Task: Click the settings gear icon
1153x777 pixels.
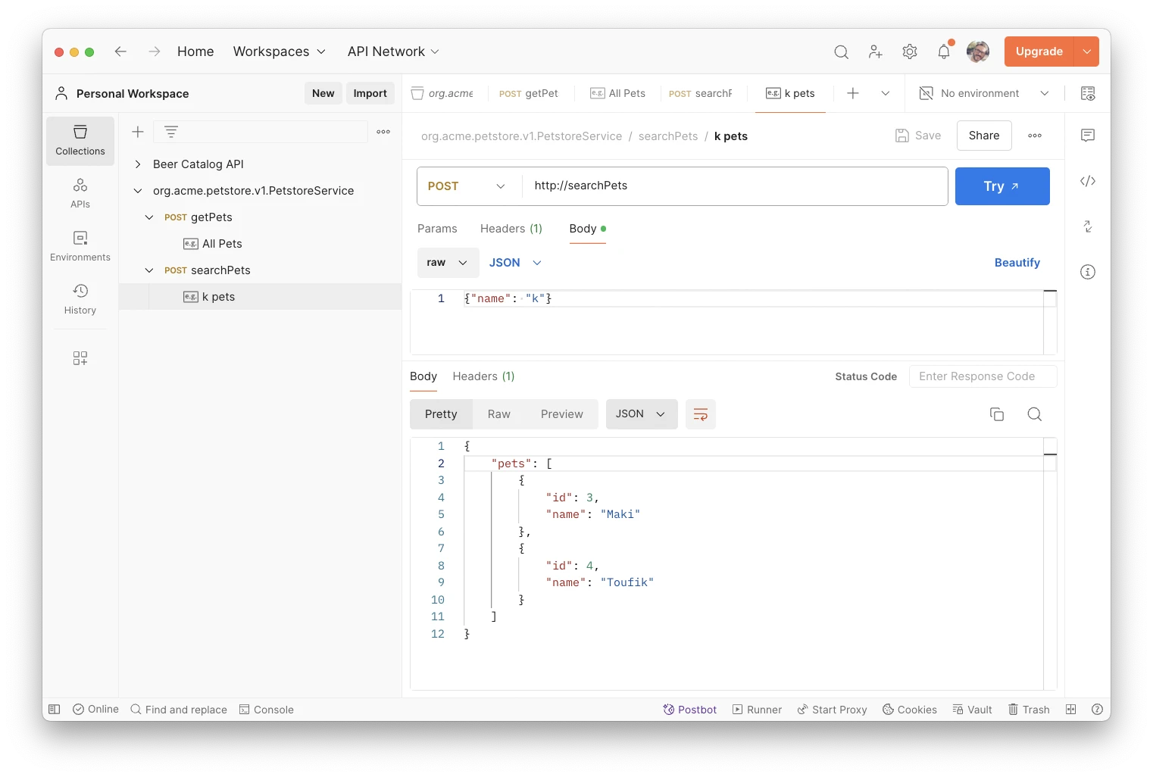Action: (910, 51)
